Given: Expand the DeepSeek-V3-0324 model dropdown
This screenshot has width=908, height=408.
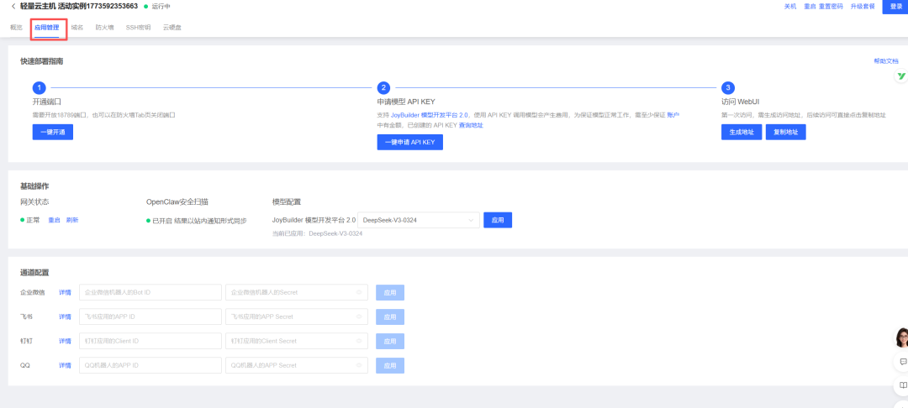Looking at the screenshot, I should (419, 220).
